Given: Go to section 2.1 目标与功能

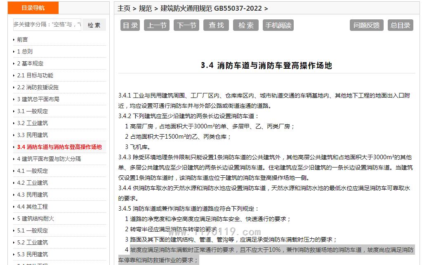Looking at the screenshot, I should pos(35,75).
